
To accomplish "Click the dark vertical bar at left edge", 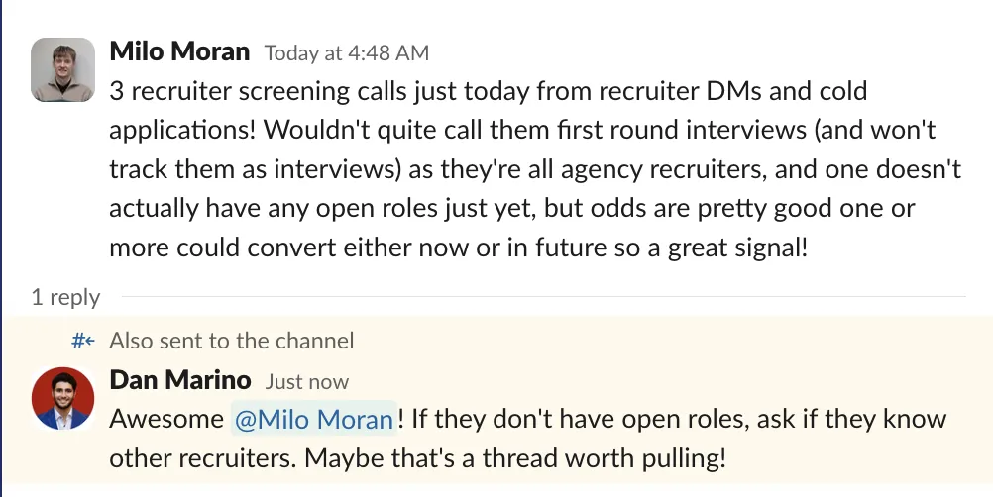I will pos(1,248).
